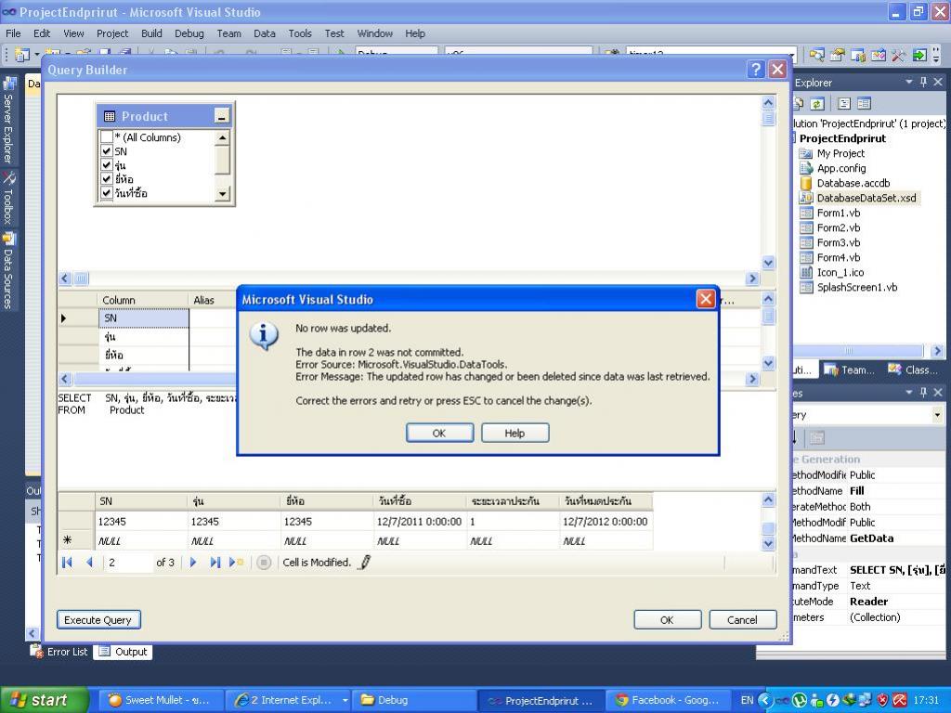Pin the Solution Explorer panel
The image size is (951, 713).
pyautogui.click(x=924, y=82)
